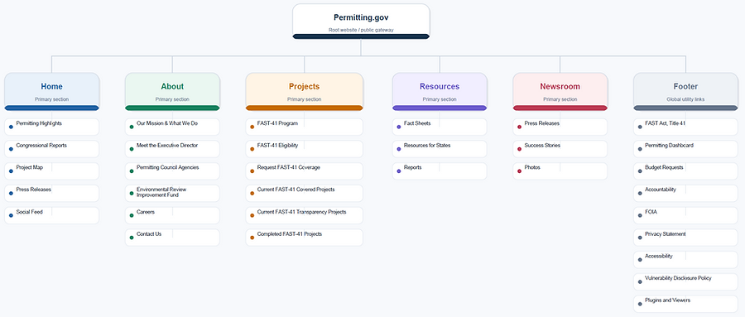Open the Footer global utility links card
Viewport: 745px width, 317px height.
tap(685, 91)
